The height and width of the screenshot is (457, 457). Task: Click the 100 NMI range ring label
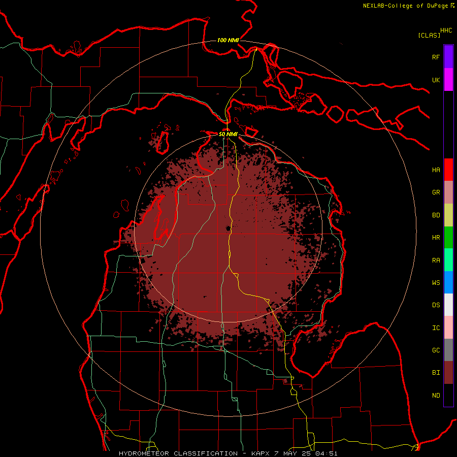click(228, 40)
